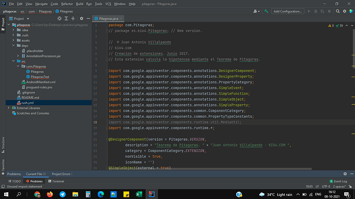
Task: Select README.md in project tree
Action: click(x=30, y=98)
